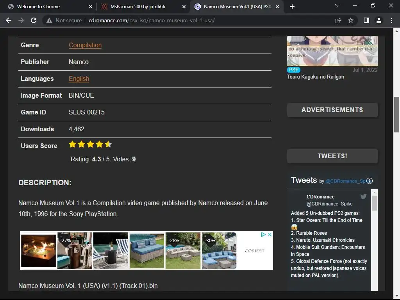Reload the current page
This screenshot has width=400, height=300.
[x=34, y=20]
